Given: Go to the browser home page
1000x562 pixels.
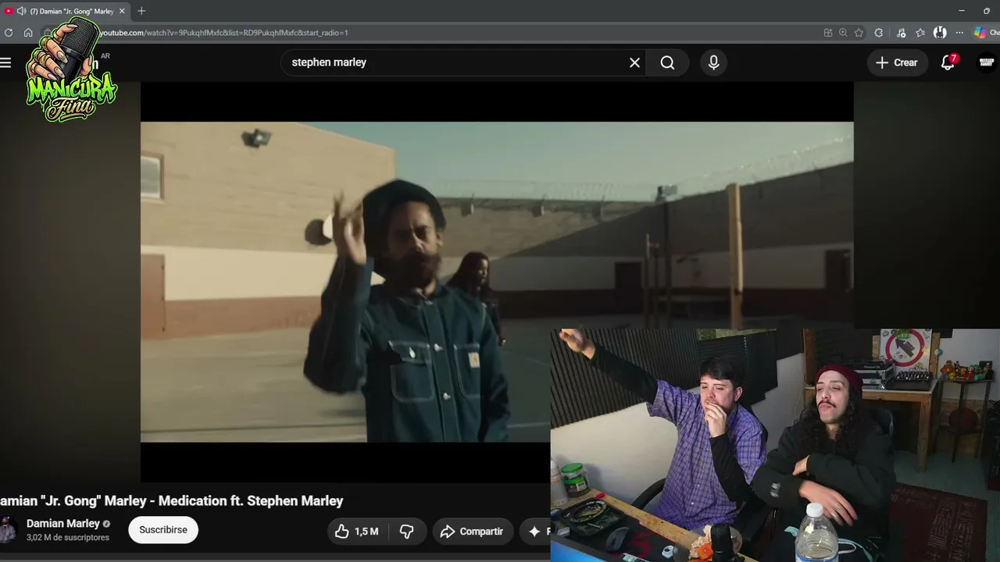Looking at the screenshot, I should click(x=28, y=33).
